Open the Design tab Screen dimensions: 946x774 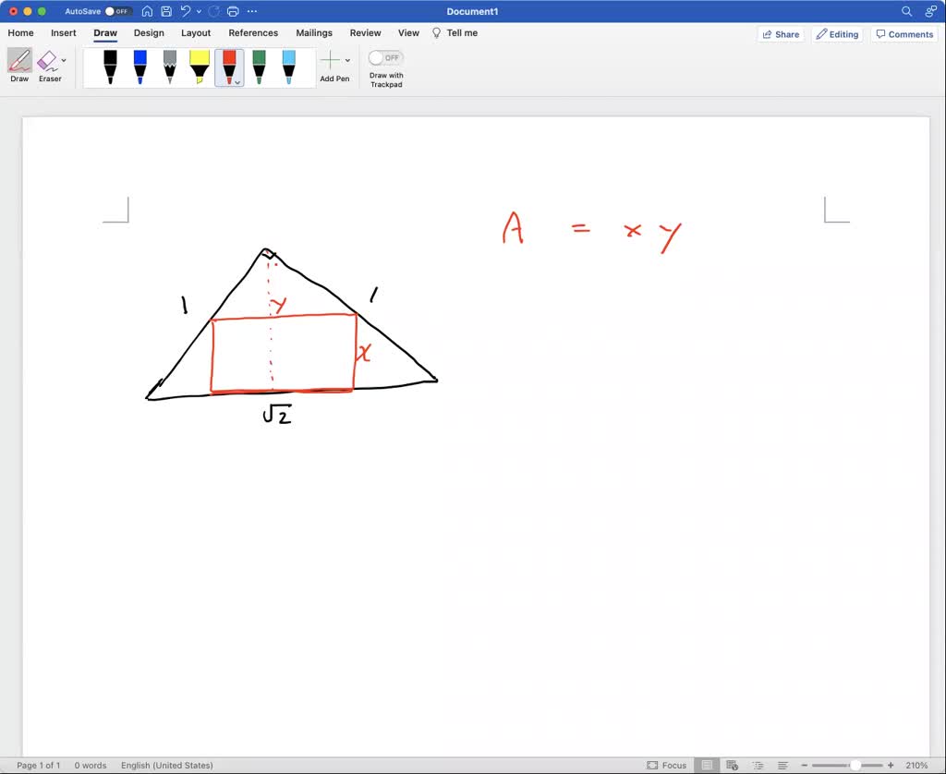click(149, 33)
